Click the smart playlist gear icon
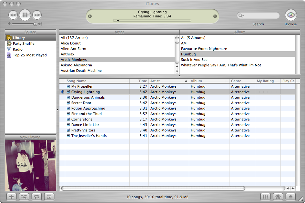Screen dimensions: 305x203 tap(9, 55)
